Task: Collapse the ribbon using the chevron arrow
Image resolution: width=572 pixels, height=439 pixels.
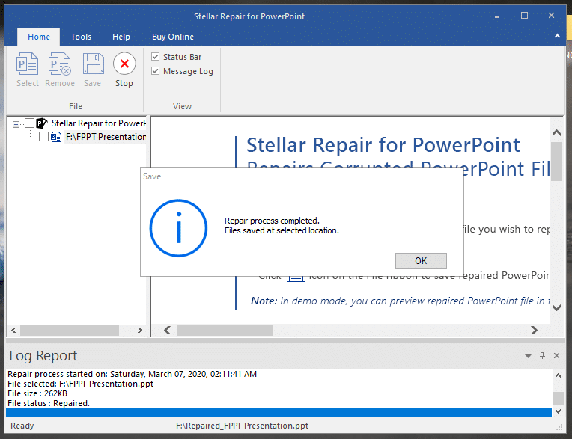Action: 556,36
